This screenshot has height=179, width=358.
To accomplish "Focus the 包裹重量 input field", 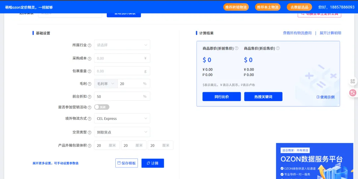I will [x=122, y=71].
